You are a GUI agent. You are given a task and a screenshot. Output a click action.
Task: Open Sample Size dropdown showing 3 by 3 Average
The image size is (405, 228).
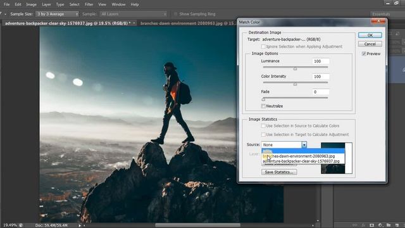click(57, 14)
